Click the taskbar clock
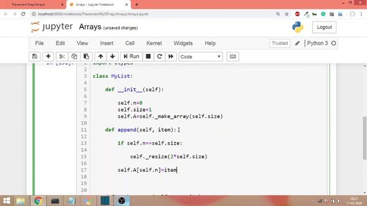367x206 pixels. coord(354,201)
